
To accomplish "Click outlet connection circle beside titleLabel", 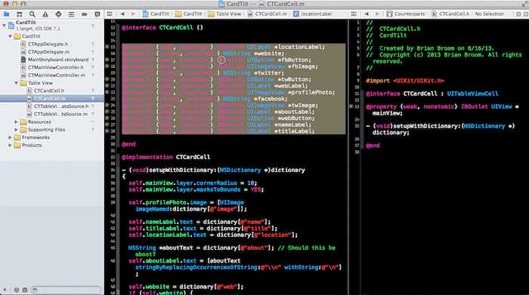I will [107, 131].
